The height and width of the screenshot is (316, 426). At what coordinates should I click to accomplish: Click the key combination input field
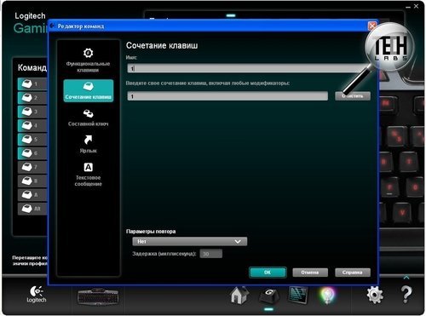click(x=227, y=96)
